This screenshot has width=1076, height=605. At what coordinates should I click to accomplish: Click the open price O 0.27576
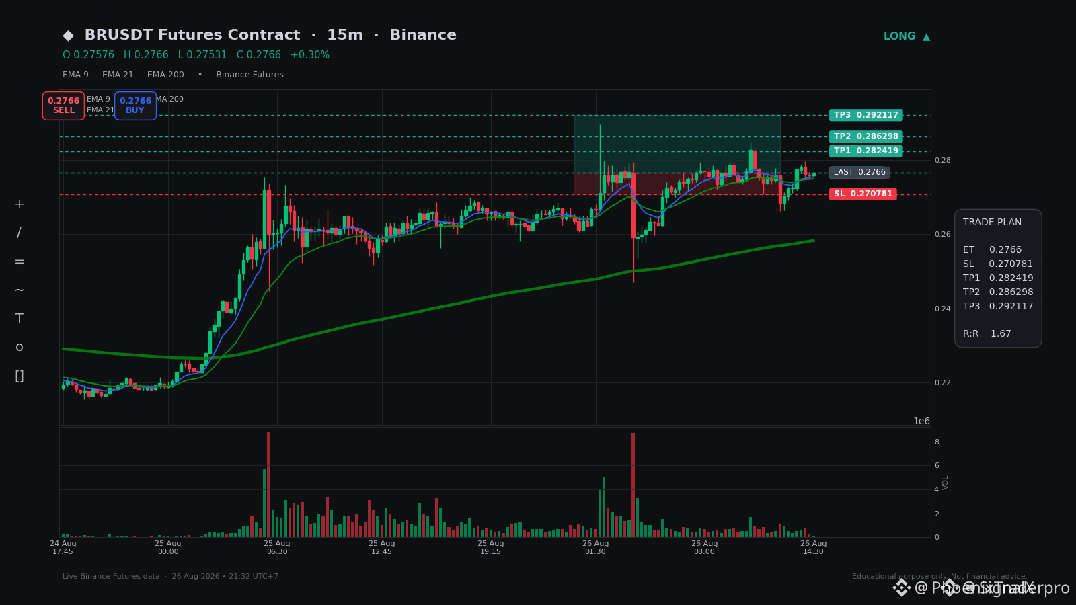89,55
